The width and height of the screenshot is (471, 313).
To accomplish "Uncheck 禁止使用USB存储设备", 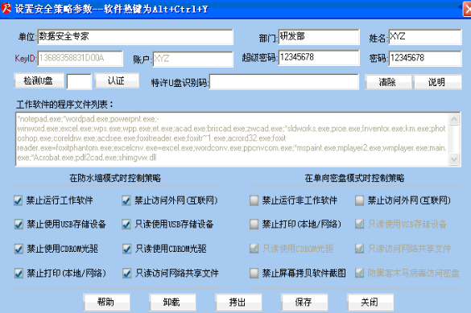I will tap(19, 224).
